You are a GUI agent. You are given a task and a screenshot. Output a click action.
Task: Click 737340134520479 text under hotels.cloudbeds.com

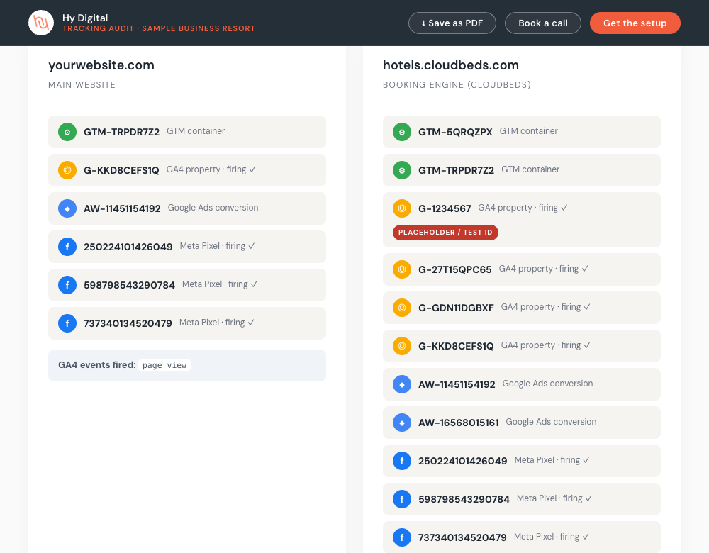pos(462,537)
